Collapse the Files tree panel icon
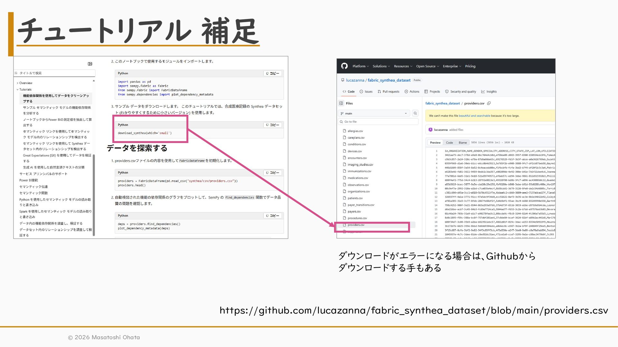This screenshot has height=347, width=618. point(341,103)
